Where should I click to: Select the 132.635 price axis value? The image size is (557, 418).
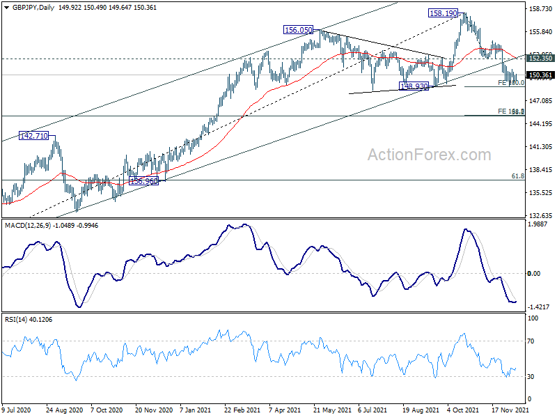click(x=540, y=215)
